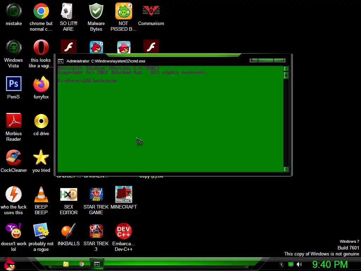The image size is (361, 271).
Task: Open the CCleaner brush icon
Action: click(14, 158)
